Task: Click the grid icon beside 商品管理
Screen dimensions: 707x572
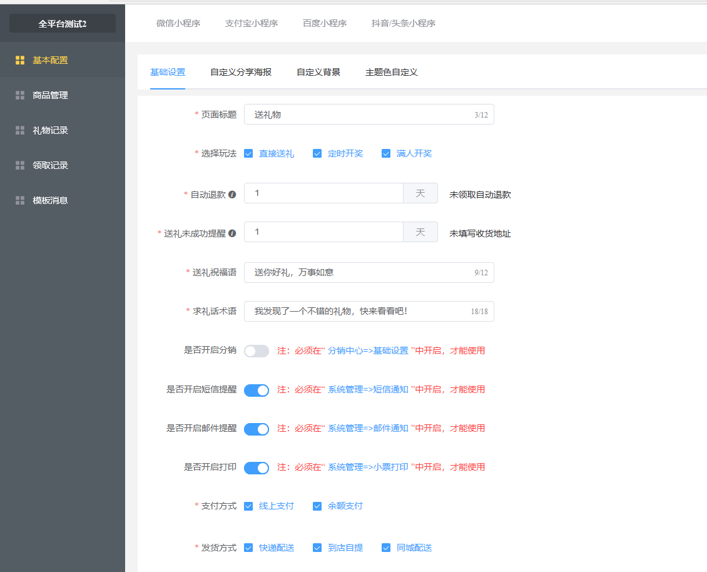Action: [x=20, y=95]
